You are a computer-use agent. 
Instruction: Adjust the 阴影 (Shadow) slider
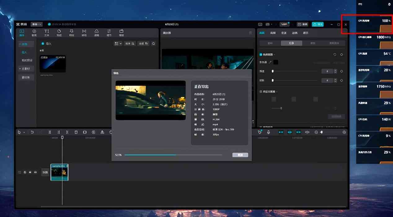coord(295,80)
